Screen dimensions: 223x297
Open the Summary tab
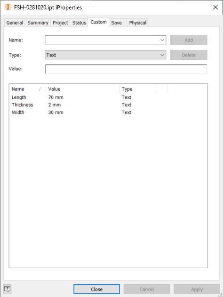pyautogui.click(x=38, y=23)
